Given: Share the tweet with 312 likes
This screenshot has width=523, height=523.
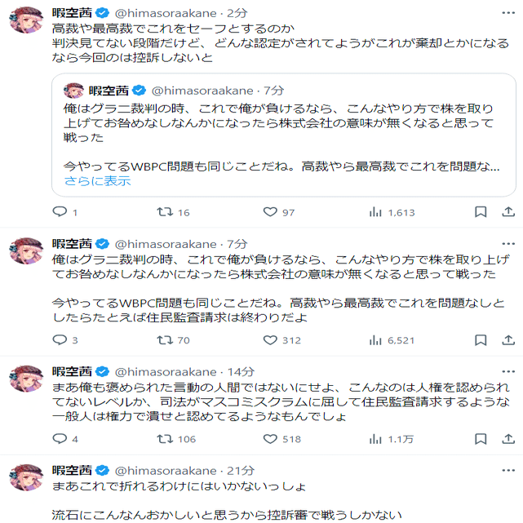Looking at the screenshot, I should [505, 340].
